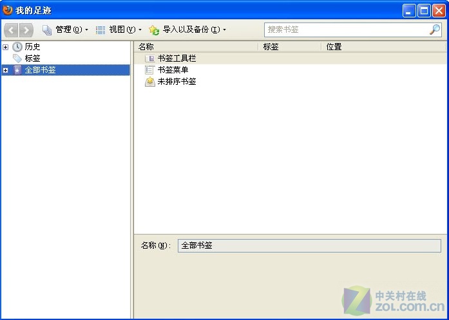Go forward with the right arrow button
The image size is (449, 320).
pos(26,30)
